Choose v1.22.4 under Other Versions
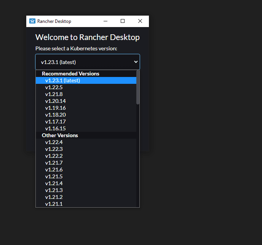262x245 pixels. (x=86, y=142)
